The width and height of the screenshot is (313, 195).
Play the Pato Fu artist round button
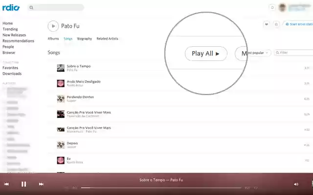click(53, 26)
